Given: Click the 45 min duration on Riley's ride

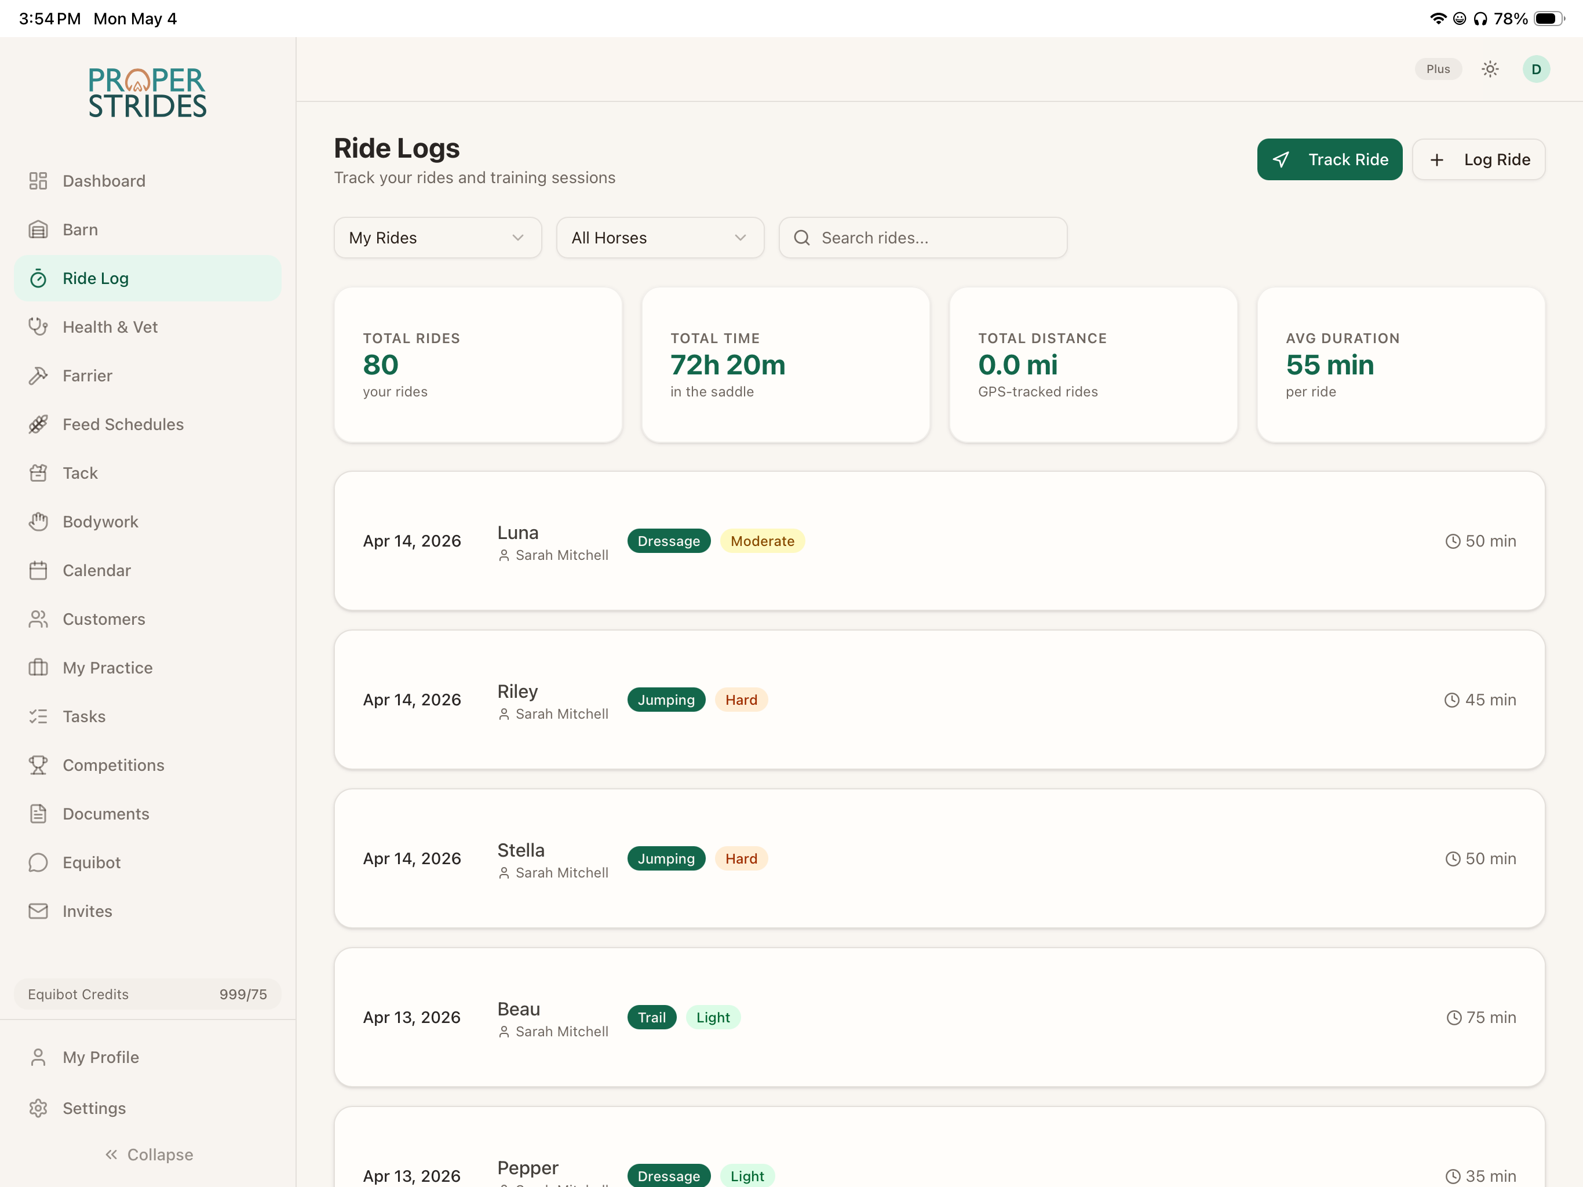Looking at the screenshot, I should [x=1479, y=700].
